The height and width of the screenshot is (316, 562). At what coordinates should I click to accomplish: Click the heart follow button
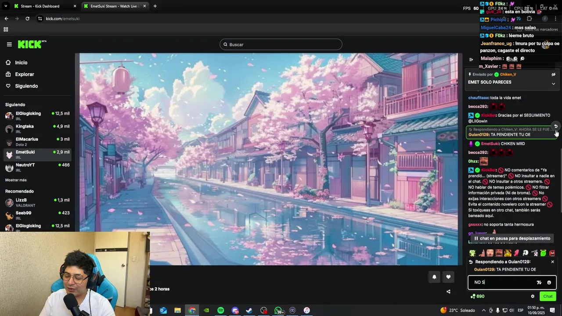pyautogui.click(x=448, y=277)
